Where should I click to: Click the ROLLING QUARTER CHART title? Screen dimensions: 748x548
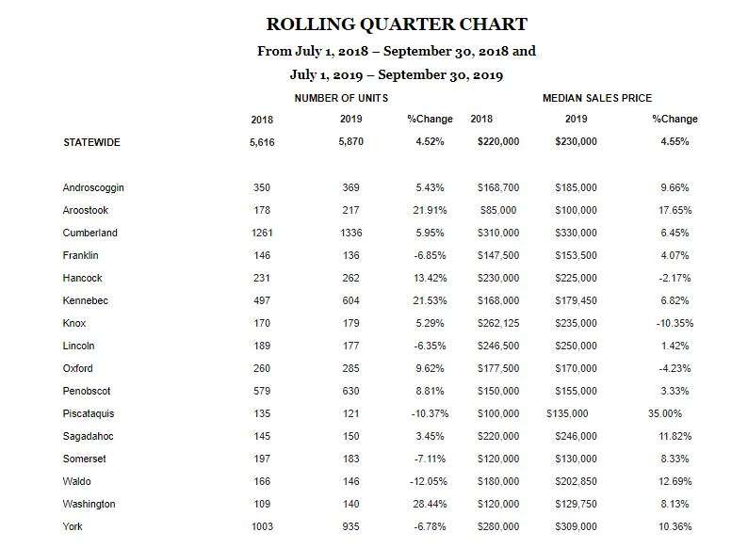tap(397, 24)
